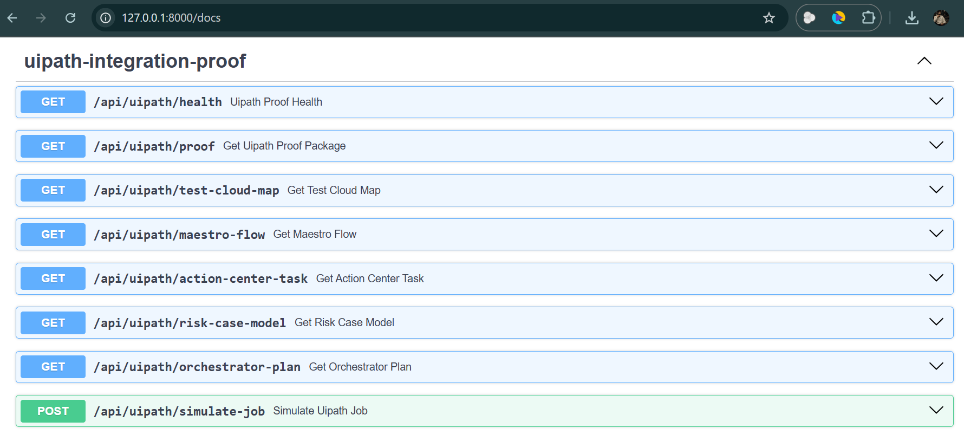Open the /api/uipath/test-cloud-map path link
This screenshot has width=964, height=441.
point(186,190)
